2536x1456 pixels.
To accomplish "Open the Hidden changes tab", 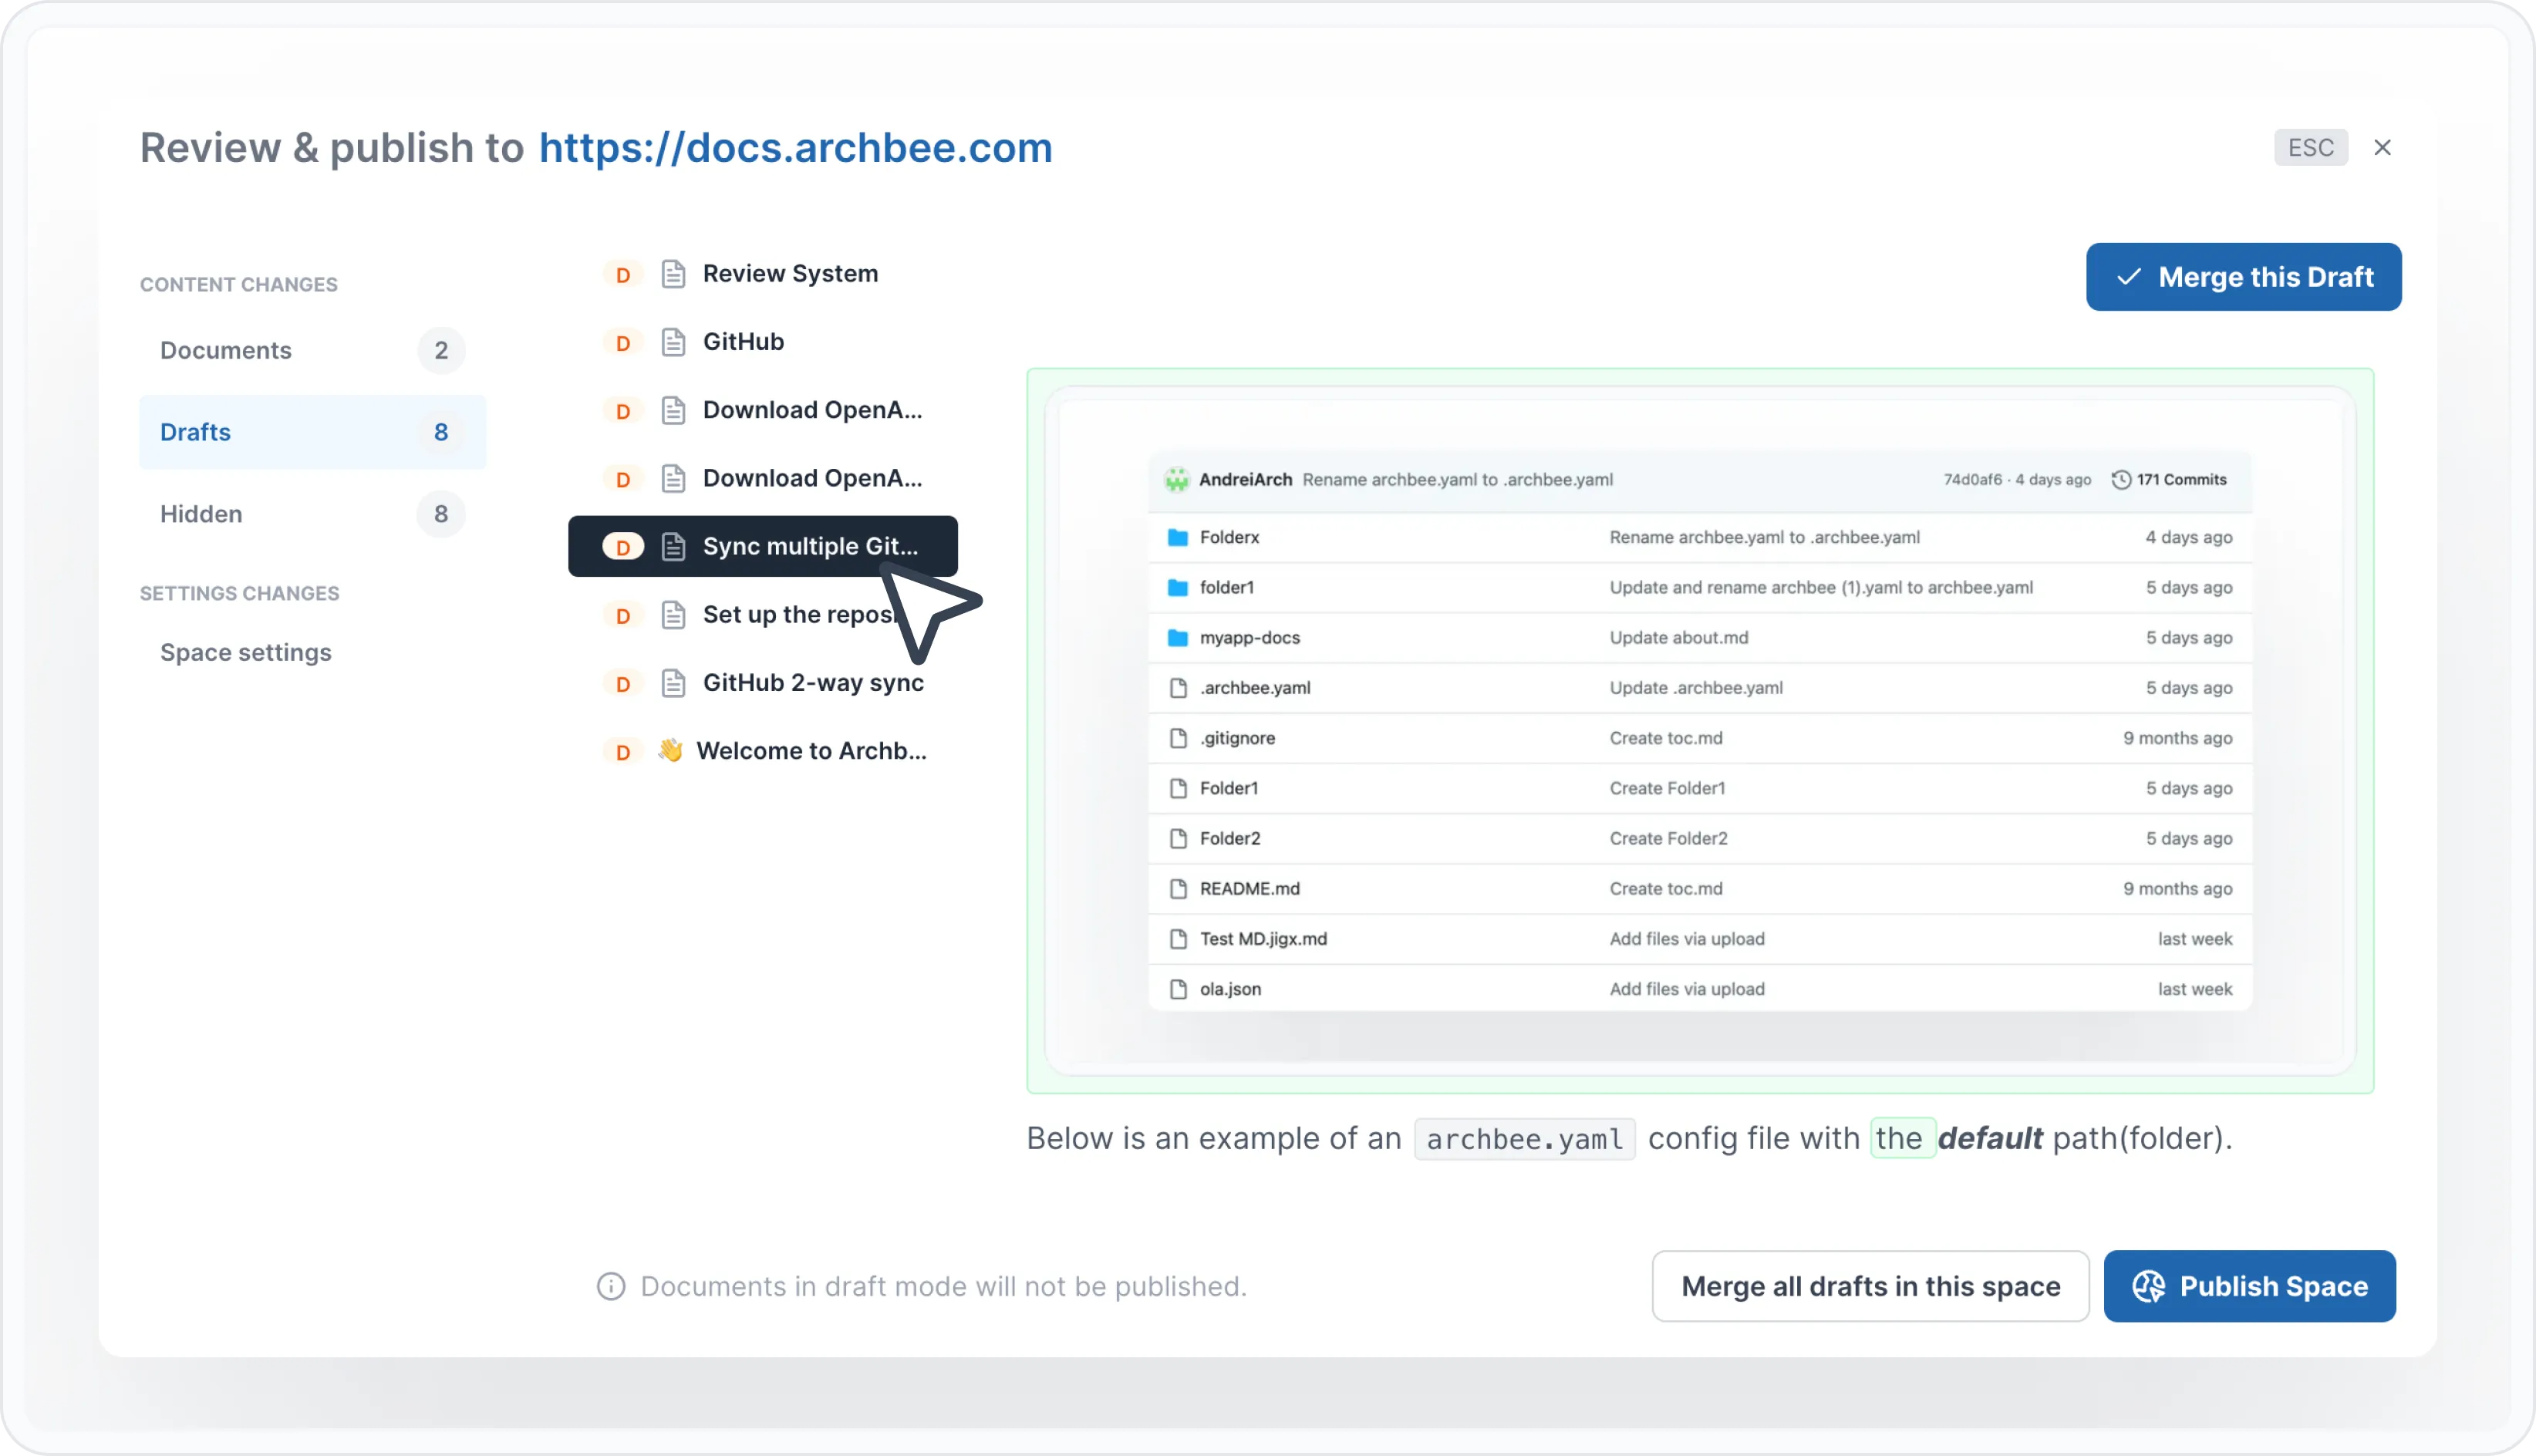I will coord(312,514).
